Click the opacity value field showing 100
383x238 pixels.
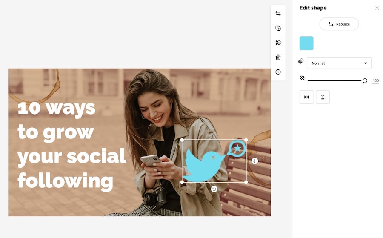coord(375,80)
